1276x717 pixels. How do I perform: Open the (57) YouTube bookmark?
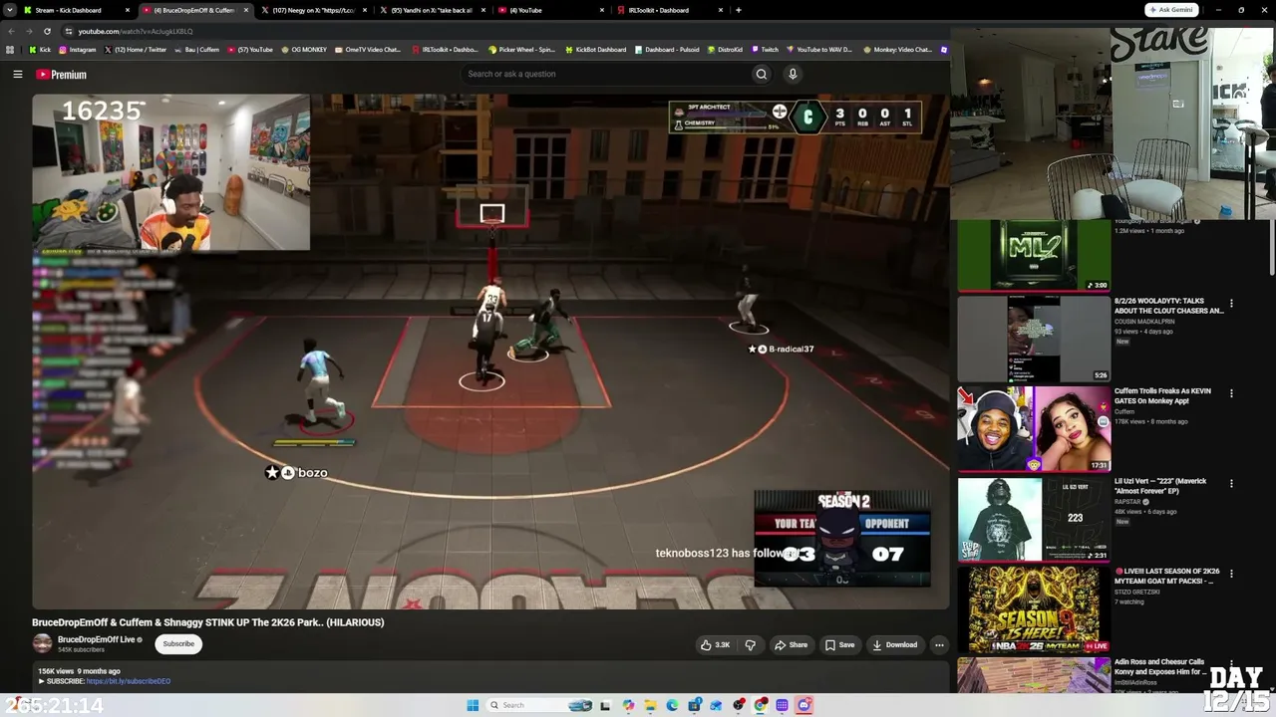[250, 49]
